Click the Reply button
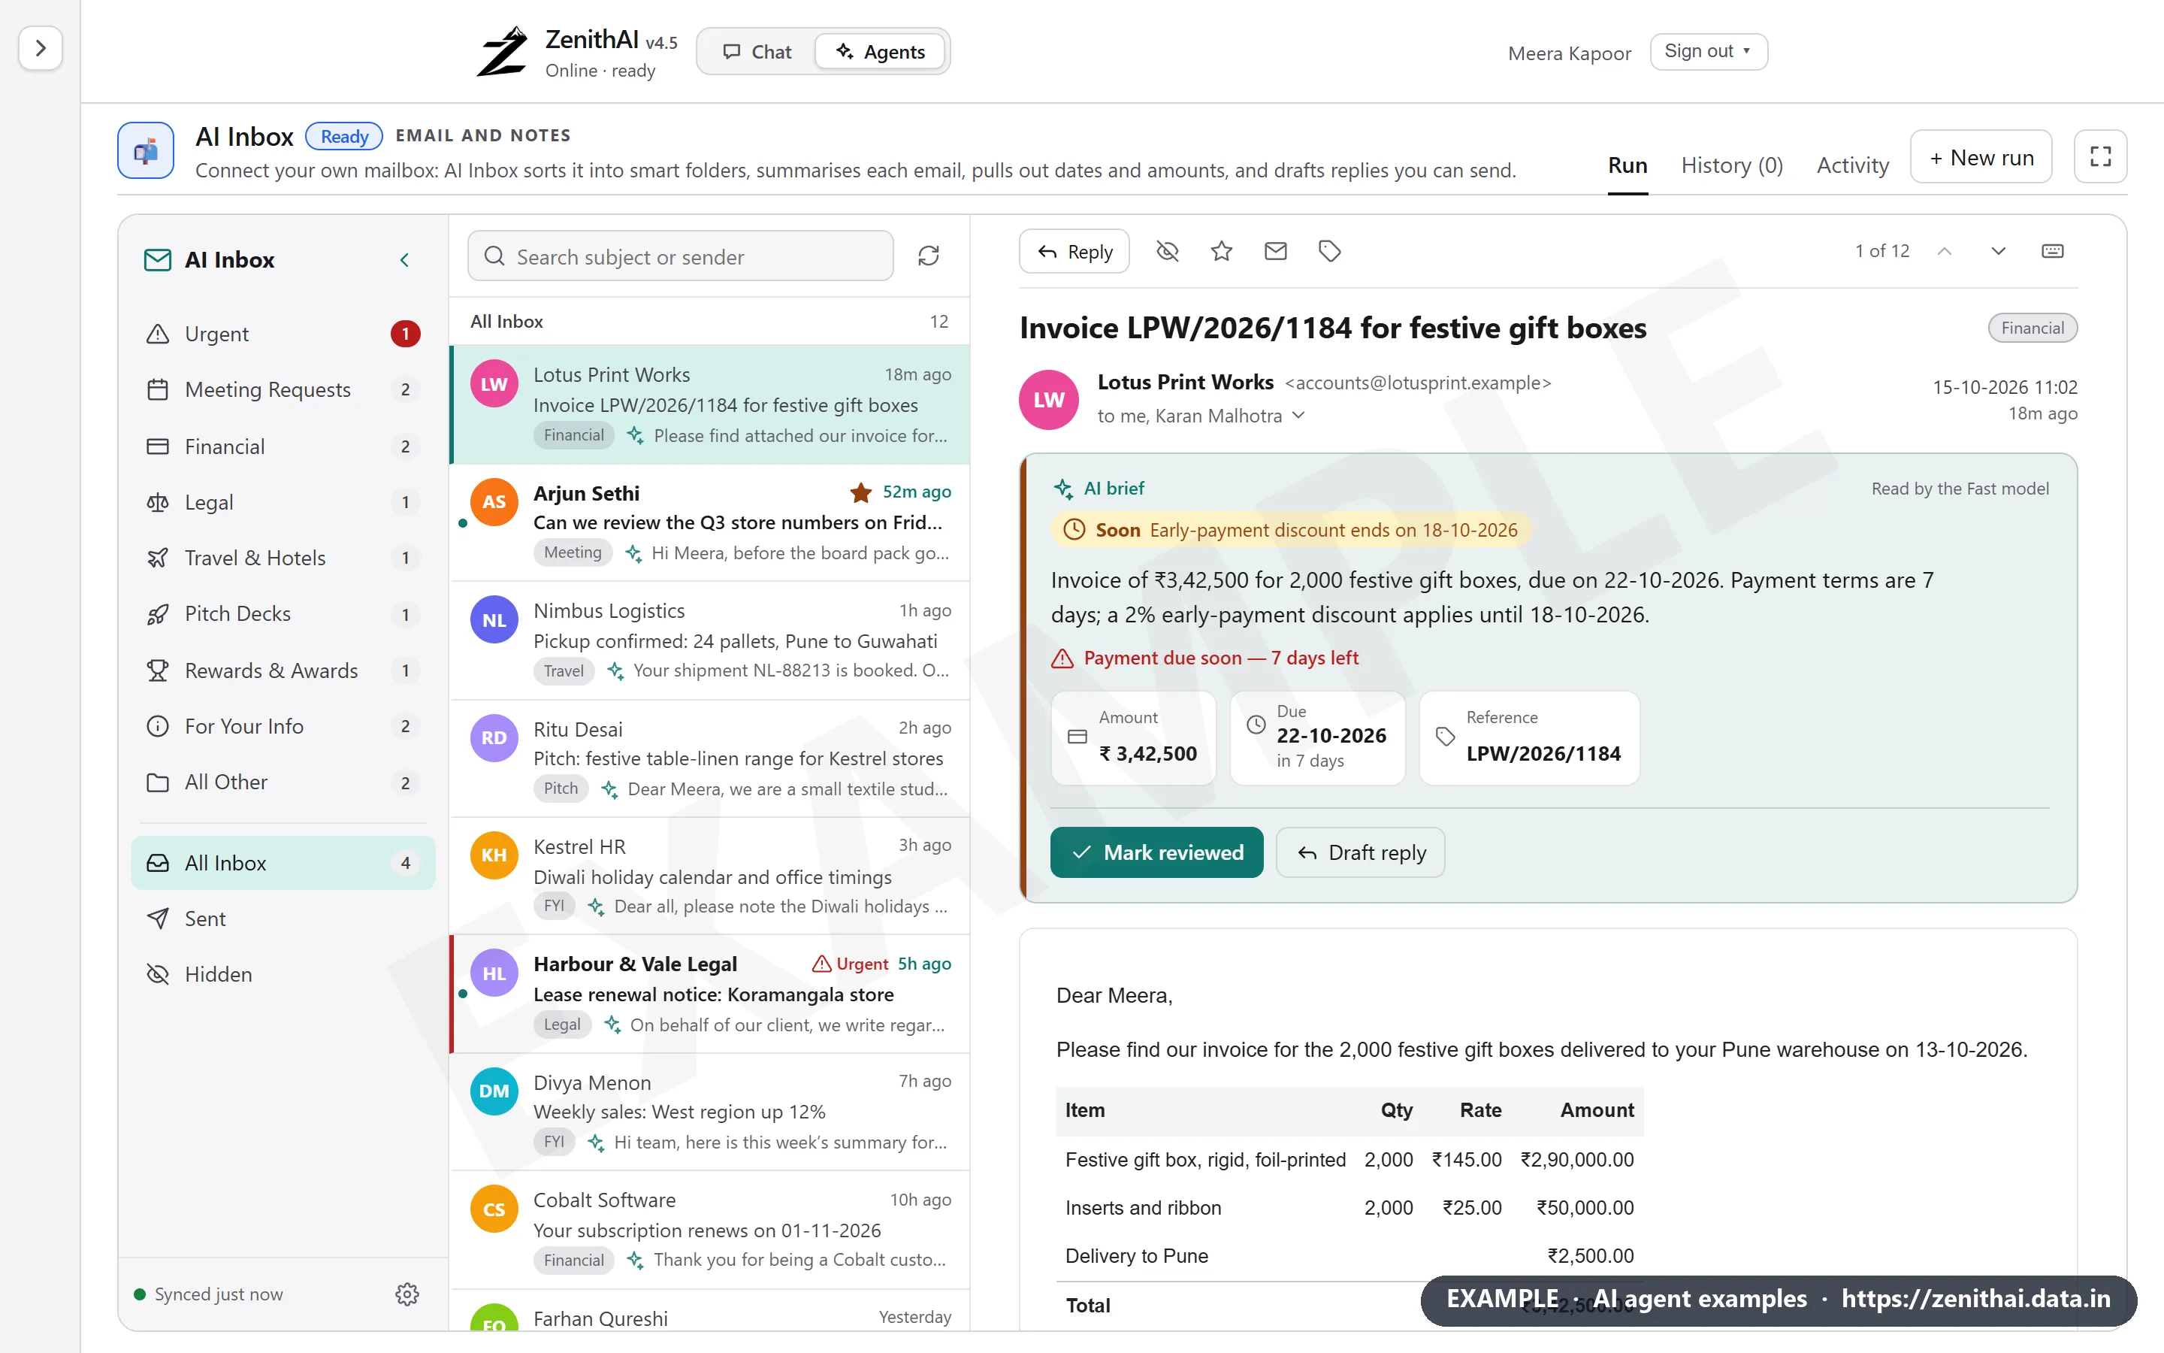The height and width of the screenshot is (1353, 2164). pos(1074,252)
